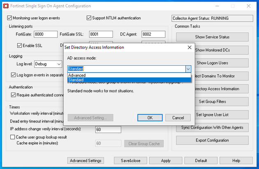
Task: Click the FortiGate SSL port field 8001
Action: tap(101, 35)
